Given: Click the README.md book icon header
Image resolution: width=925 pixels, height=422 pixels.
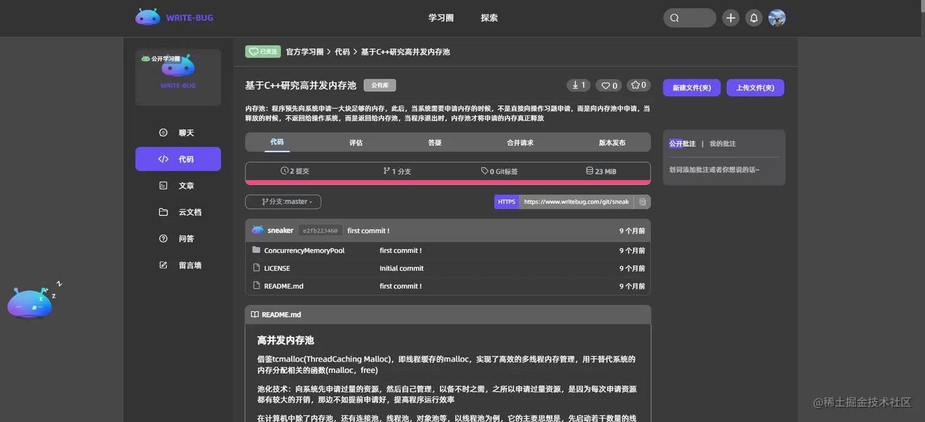Looking at the screenshot, I should point(255,314).
